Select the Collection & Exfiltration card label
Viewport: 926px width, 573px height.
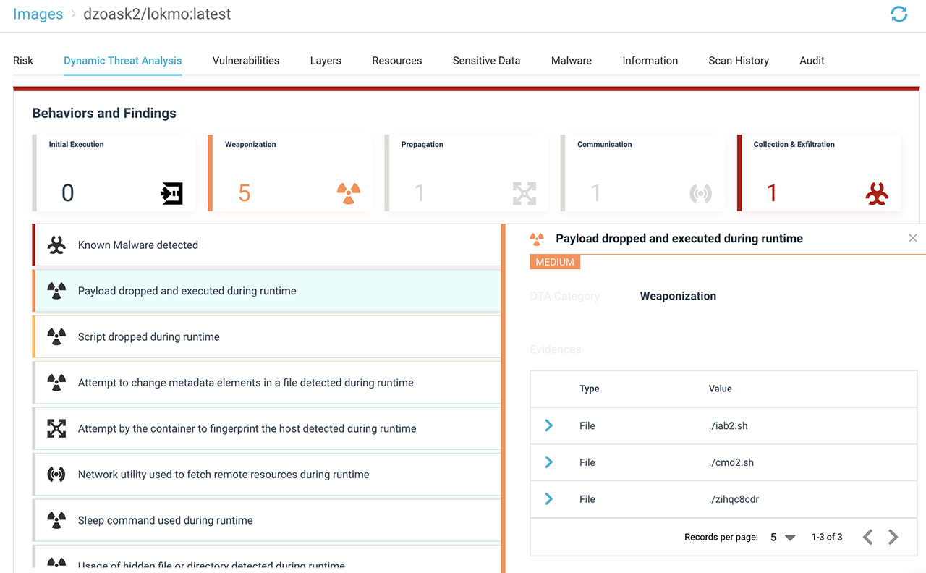tap(794, 145)
